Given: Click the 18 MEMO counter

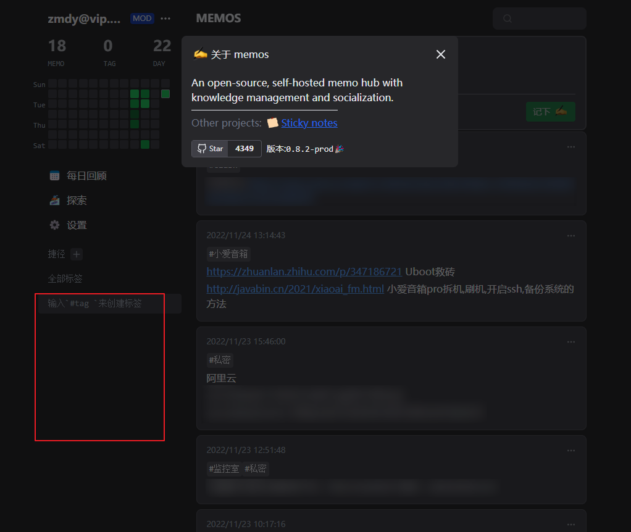Looking at the screenshot, I should 57,52.
